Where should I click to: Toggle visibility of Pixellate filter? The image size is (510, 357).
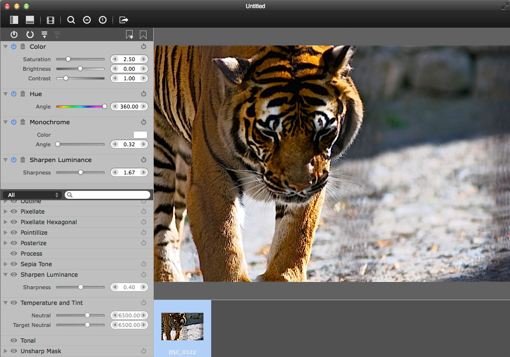click(13, 211)
